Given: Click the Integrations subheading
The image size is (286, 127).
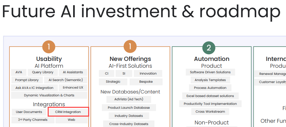Looking at the screenshot, I should tap(49, 104).
